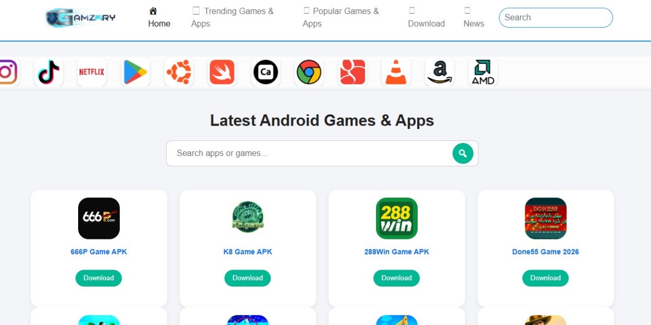Open the Chrome browser icon

[x=309, y=72]
